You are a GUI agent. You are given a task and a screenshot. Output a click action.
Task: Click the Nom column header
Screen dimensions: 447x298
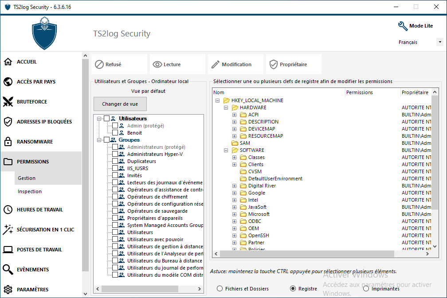click(279, 92)
